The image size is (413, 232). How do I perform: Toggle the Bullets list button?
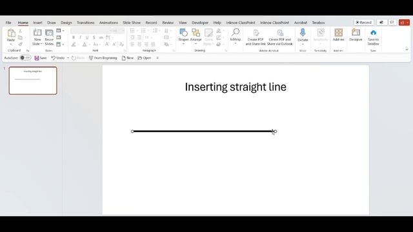pyautogui.click(x=132, y=31)
